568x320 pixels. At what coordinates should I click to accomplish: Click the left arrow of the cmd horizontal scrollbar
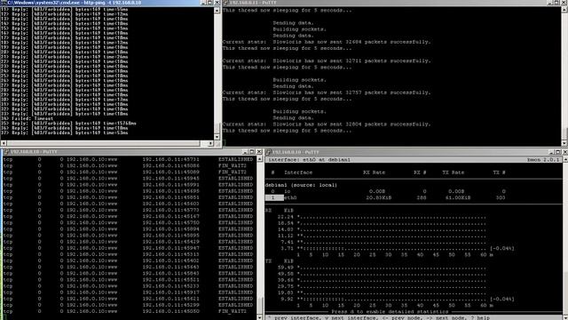coord(4,143)
